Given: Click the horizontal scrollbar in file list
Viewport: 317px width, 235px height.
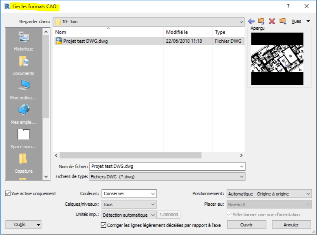Looking at the screenshot, I should 130,155.
